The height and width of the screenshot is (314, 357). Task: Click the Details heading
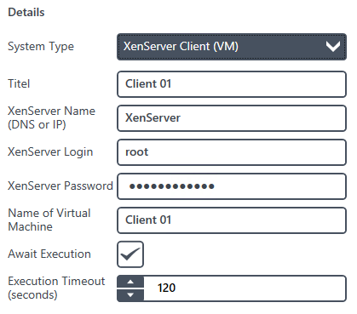26,13
